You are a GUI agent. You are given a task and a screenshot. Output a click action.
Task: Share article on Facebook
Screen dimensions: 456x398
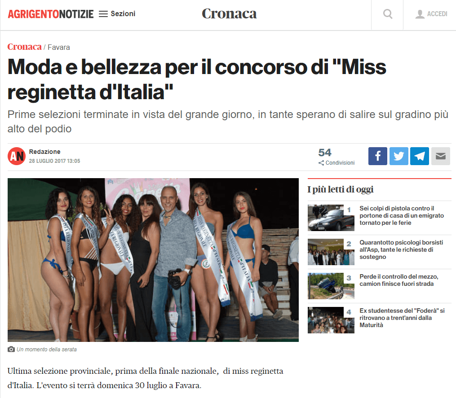(x=377, y=156)
